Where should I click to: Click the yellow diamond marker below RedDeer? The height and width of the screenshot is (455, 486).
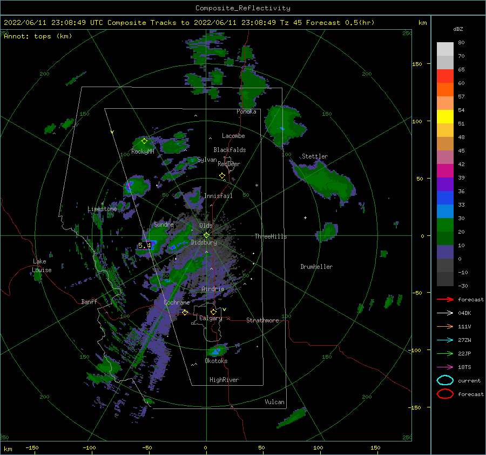pyautogui.click(x=222, y=175)
